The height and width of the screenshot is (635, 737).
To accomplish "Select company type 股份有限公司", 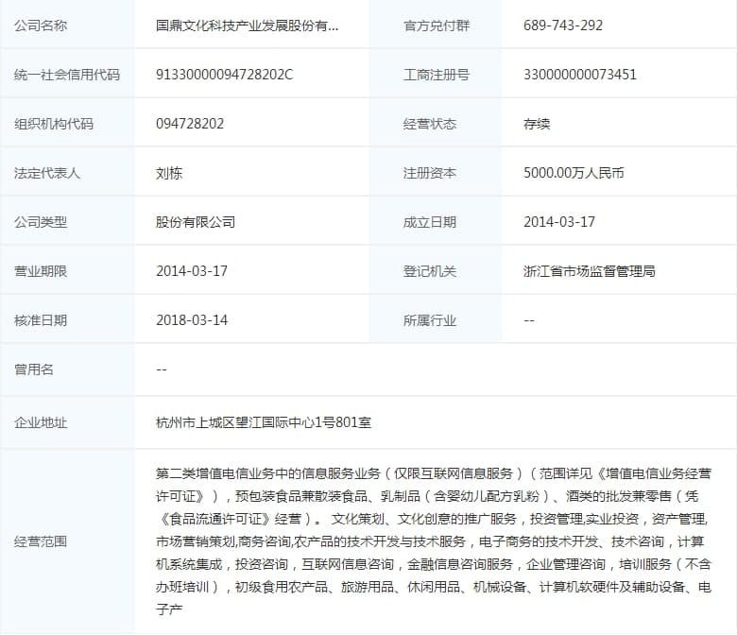I will (196, 222).
